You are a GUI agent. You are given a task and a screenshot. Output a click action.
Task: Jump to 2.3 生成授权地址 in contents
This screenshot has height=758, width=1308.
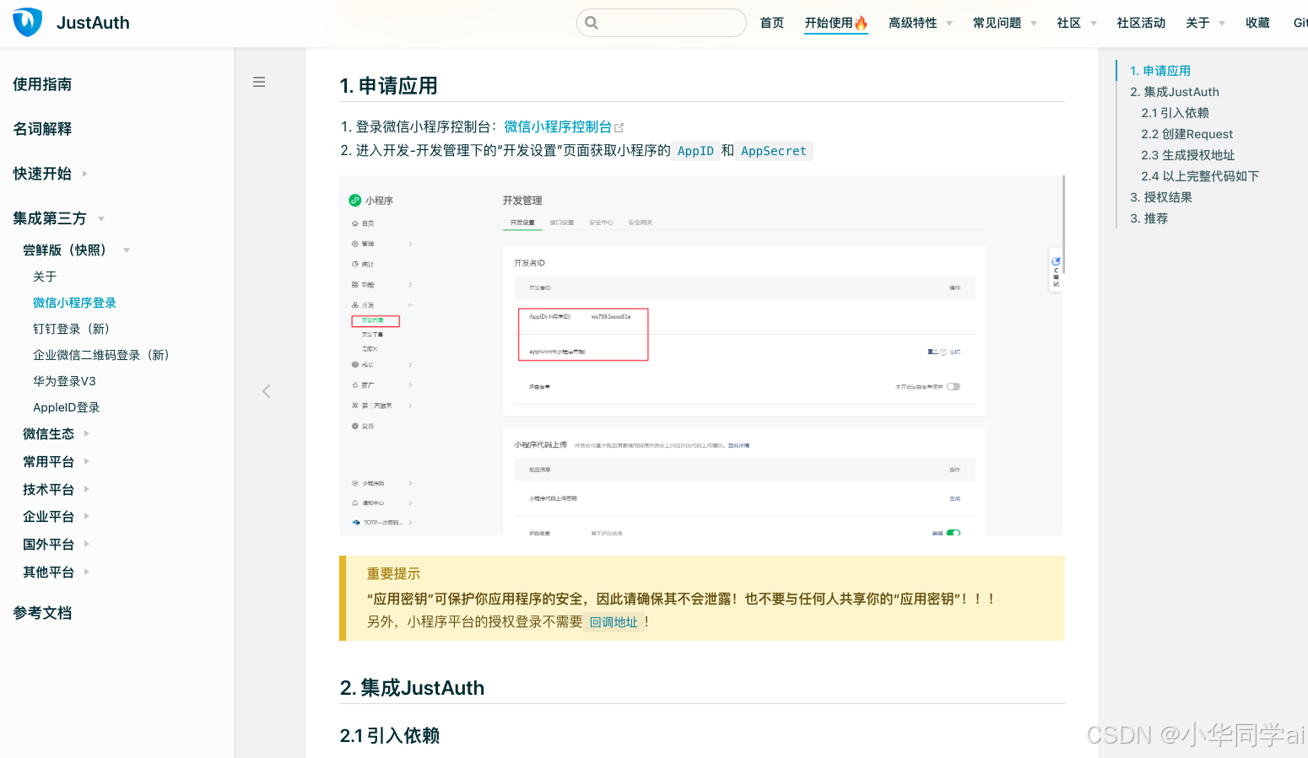click(1187, 155)
